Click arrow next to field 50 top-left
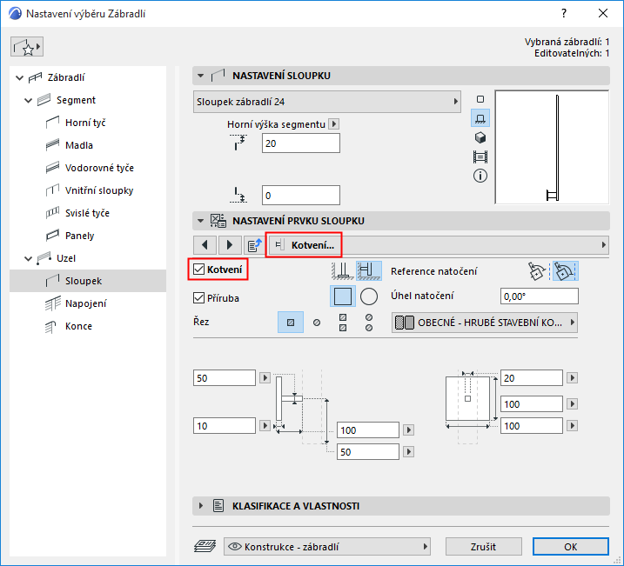Viewport: 624px width, 566px height. (x=265, y=377)
